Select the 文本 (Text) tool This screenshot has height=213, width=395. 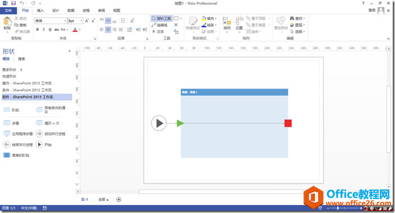point(158,31)
